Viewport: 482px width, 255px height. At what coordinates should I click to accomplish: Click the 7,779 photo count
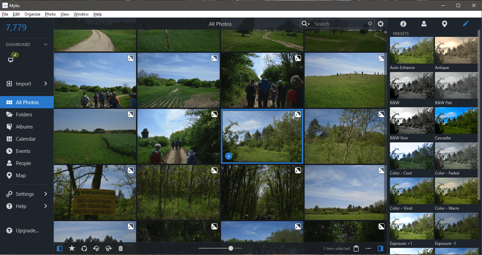(x=16, y=28)
